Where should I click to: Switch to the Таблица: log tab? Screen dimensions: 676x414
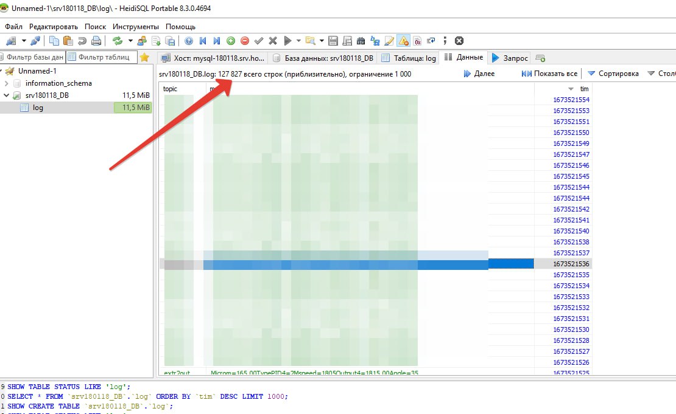coord(409,58)
